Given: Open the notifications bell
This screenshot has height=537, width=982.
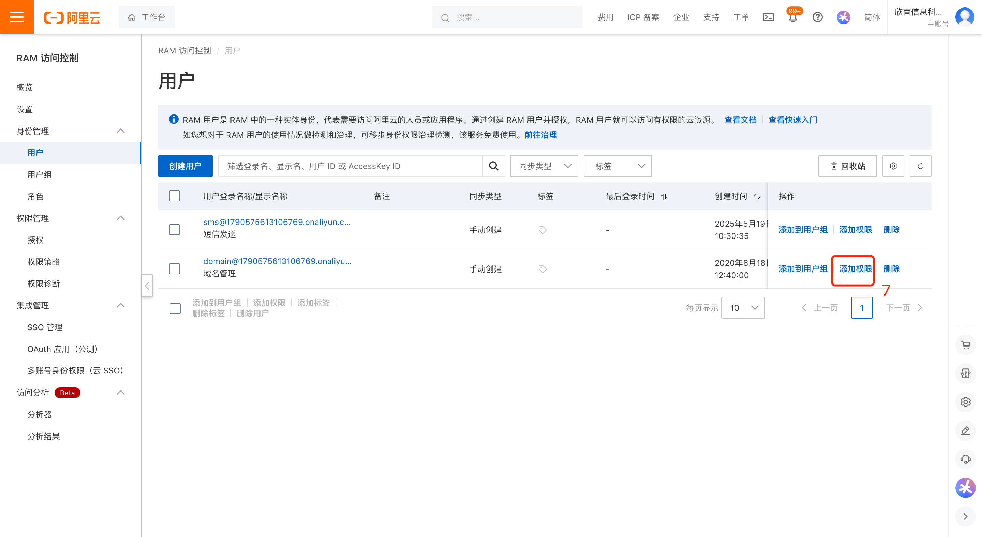Looking at the screenshot, I should [793, 17].
